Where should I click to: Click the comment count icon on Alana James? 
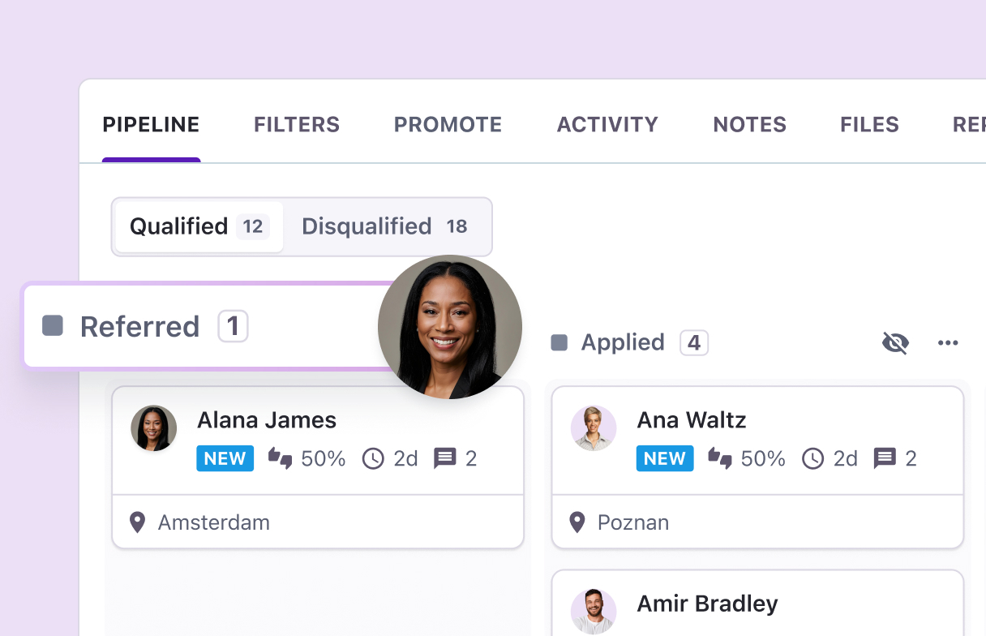pyautogui.click(x=445, y=458)
